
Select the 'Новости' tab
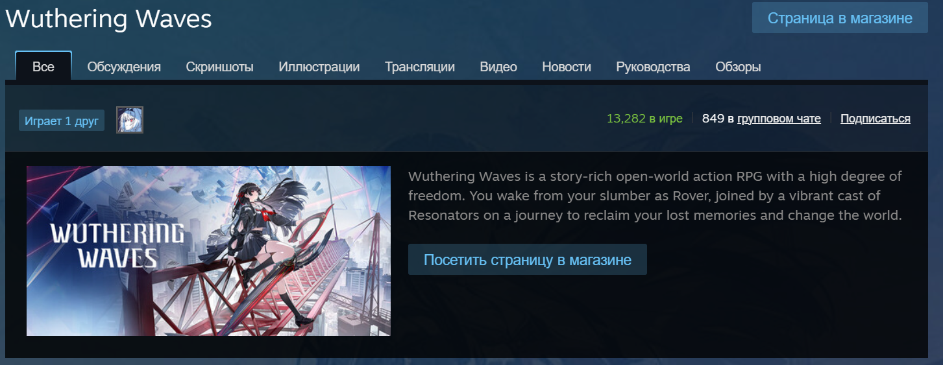pyautogui.click(x=567, y=67)
